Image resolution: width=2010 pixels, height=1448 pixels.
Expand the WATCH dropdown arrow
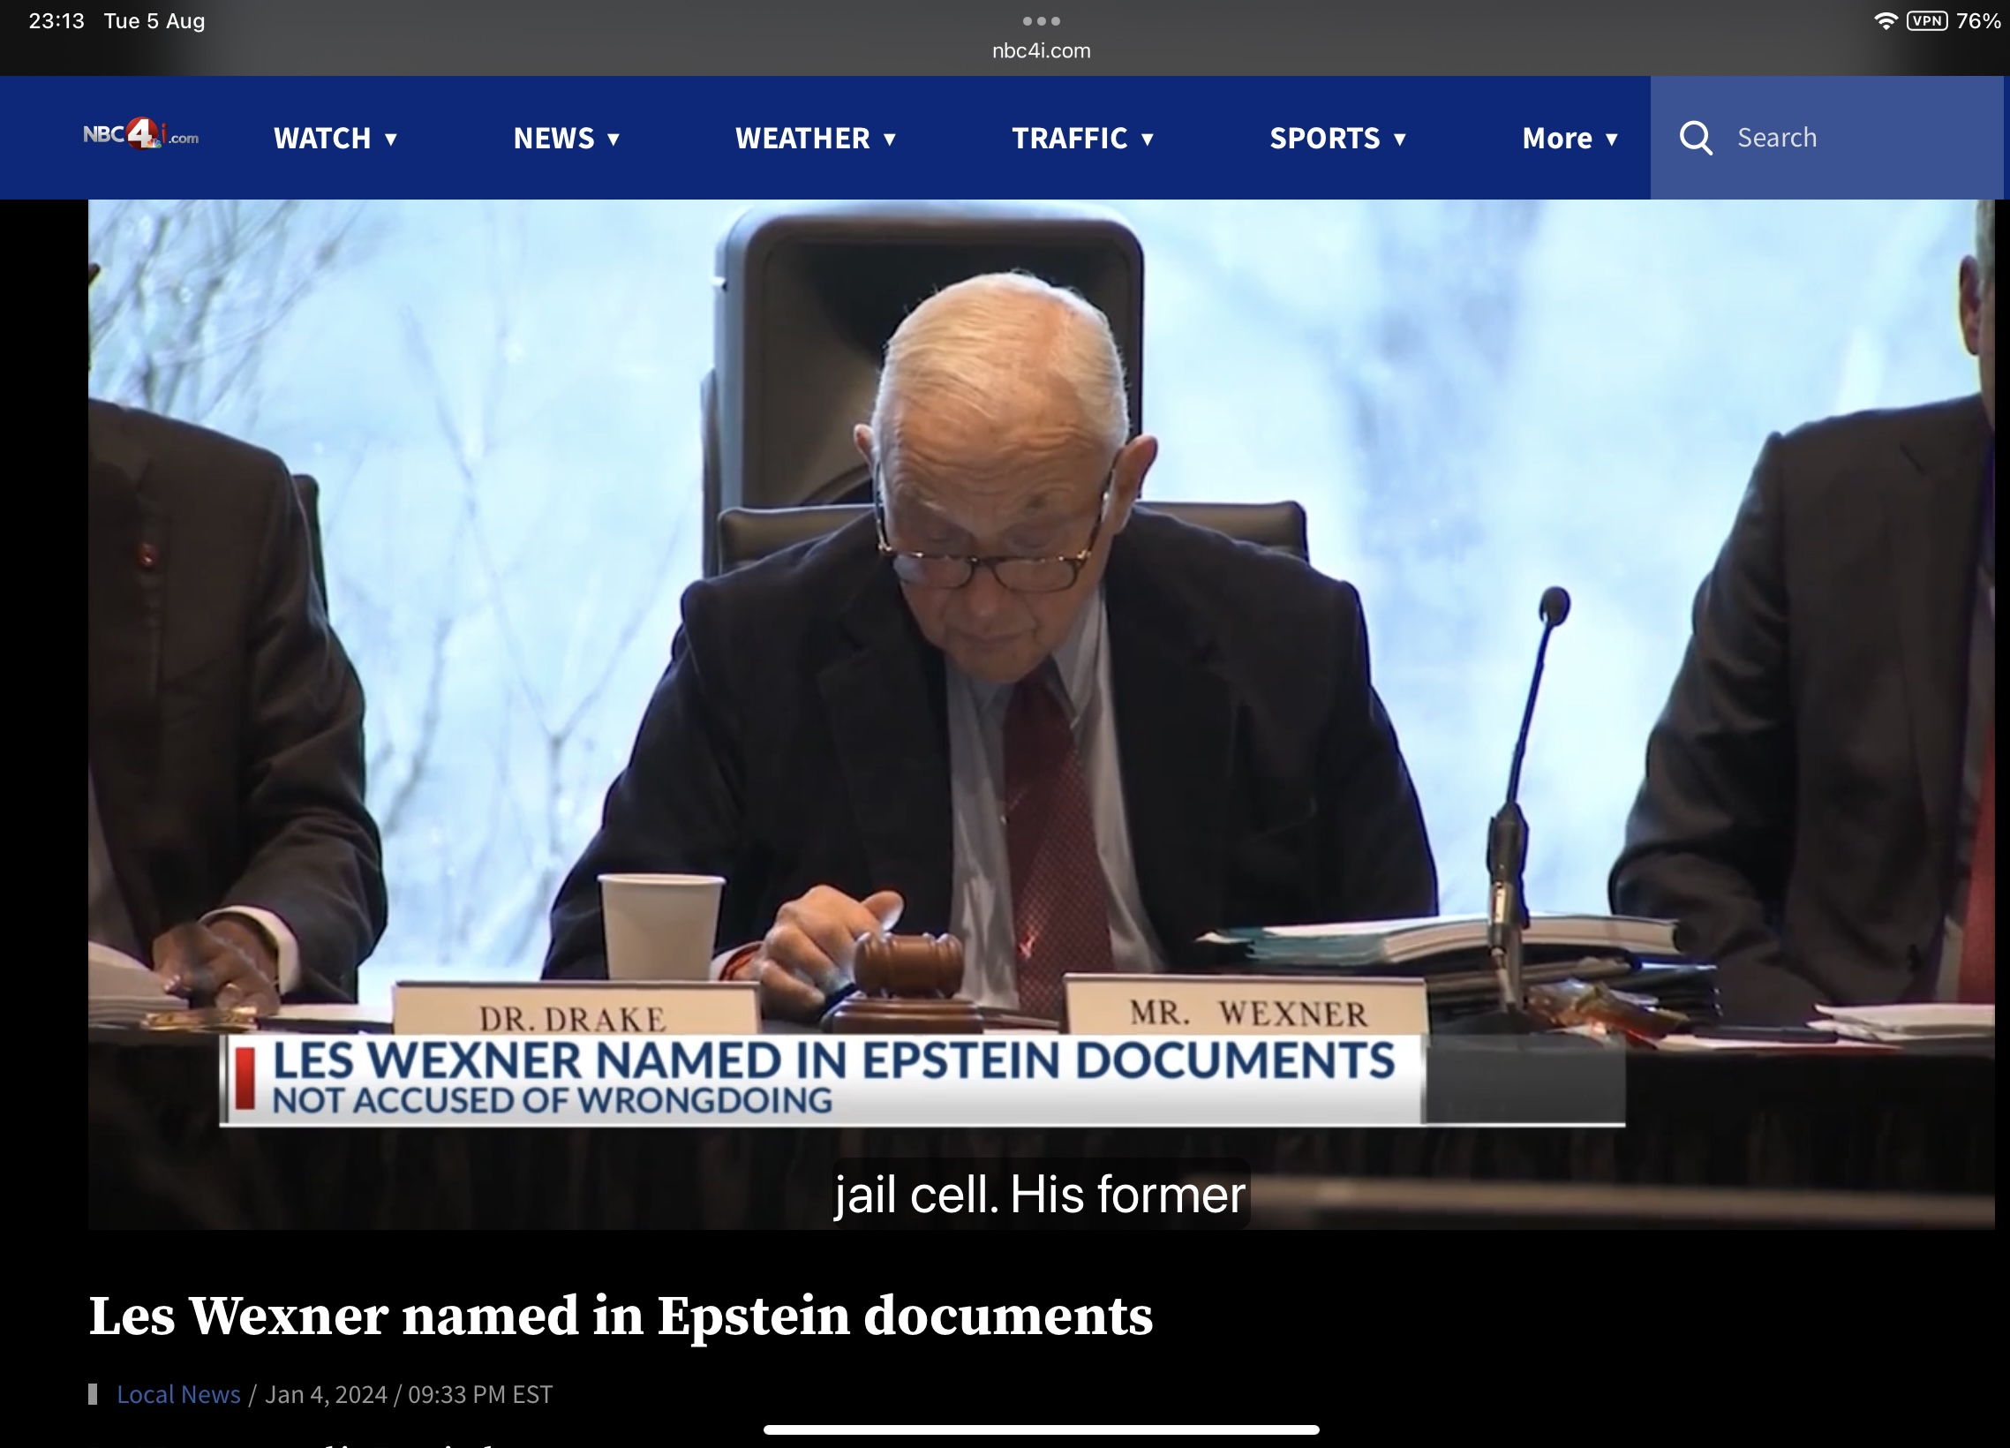coord(391,140)
